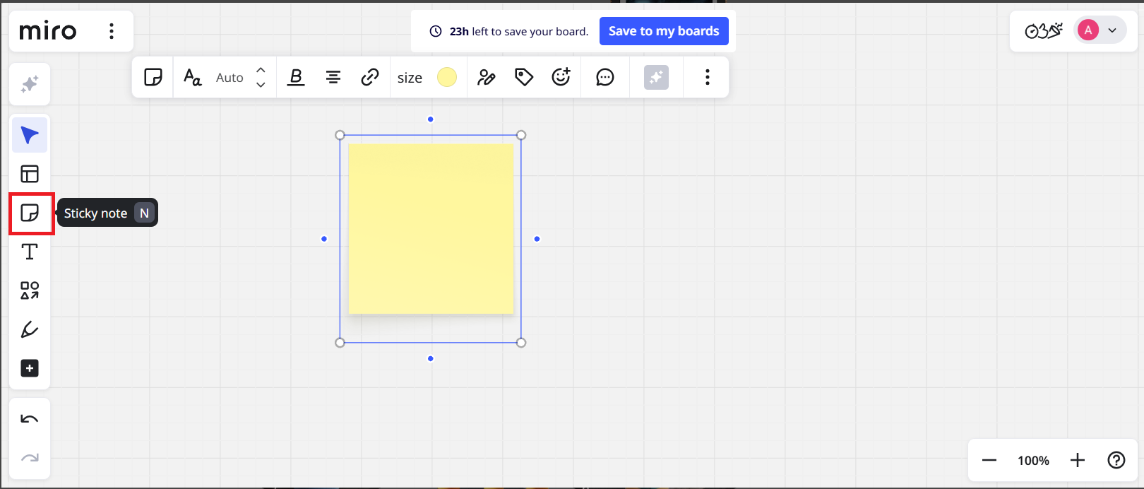Add a comment to the sticky note
Viewport: 1144px width, 489px height.
[605, 77]
